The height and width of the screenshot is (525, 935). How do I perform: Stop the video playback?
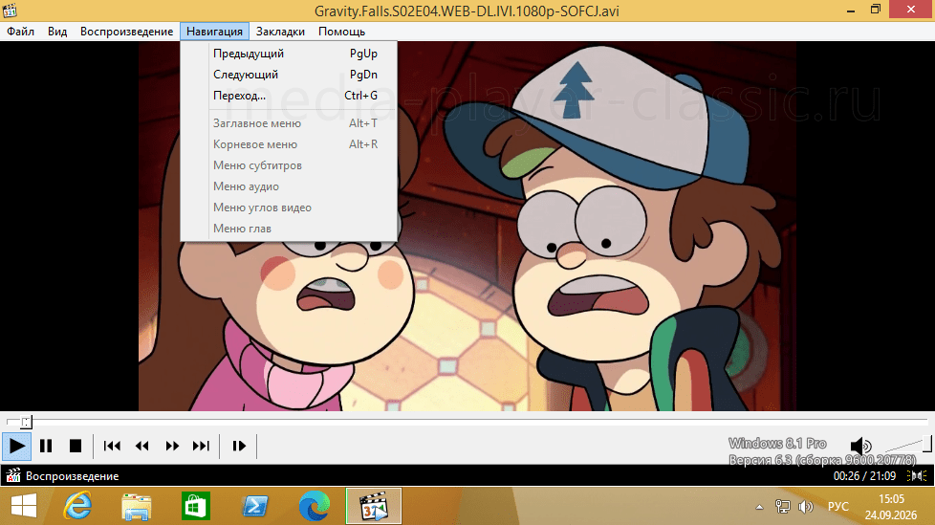[76, 446]
